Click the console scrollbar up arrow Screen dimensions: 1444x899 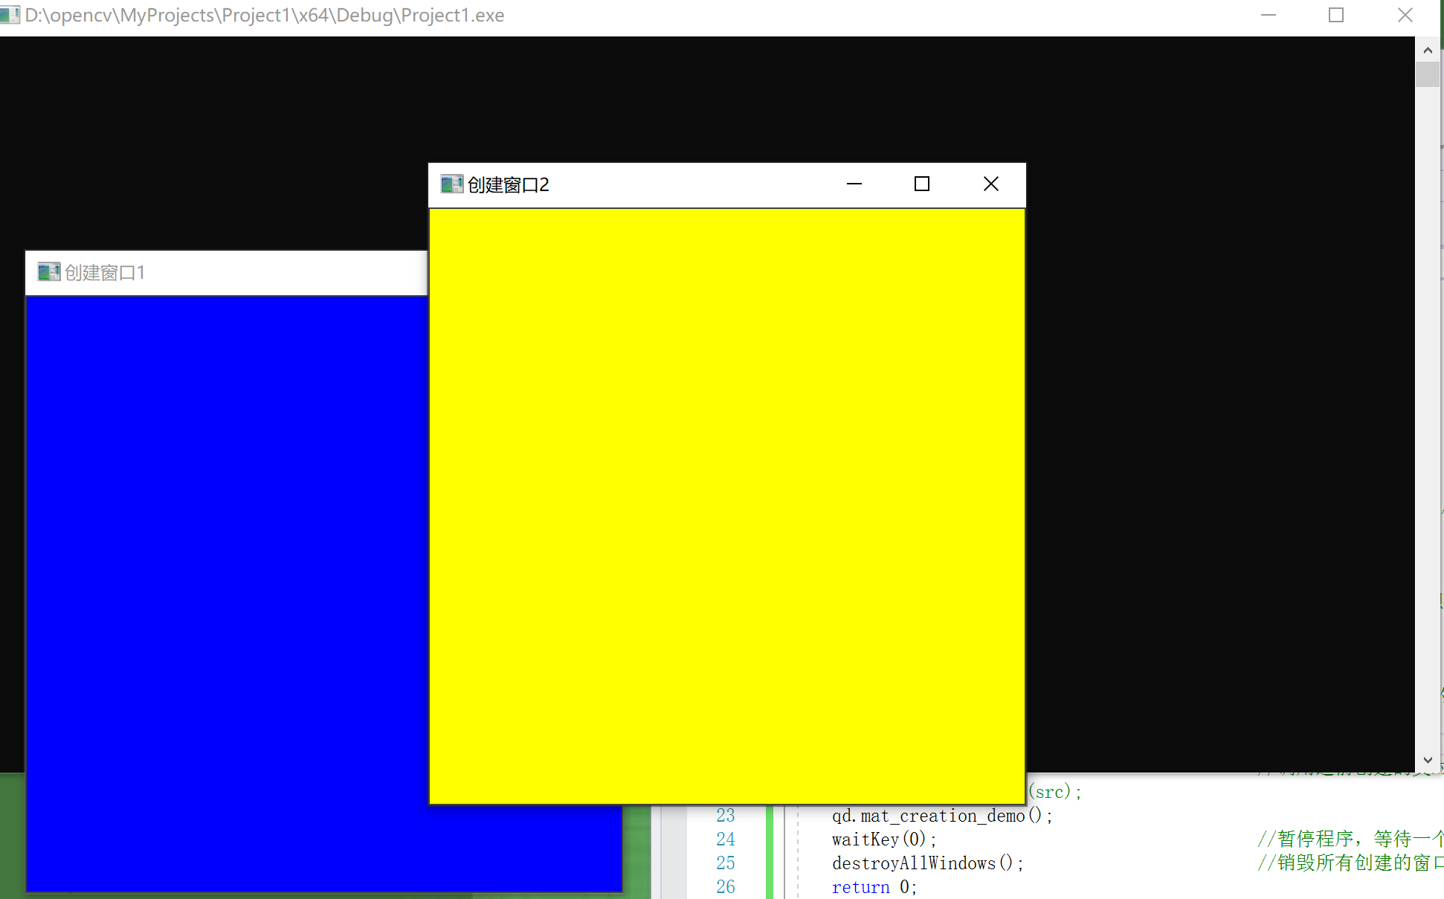(x=1428, y=50)
